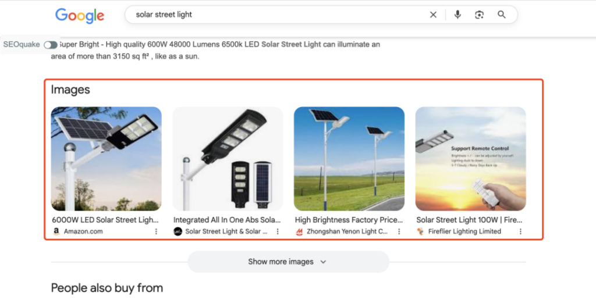Click the Google logo
The height and width of the screenshot is (303, 596).
(80, 15)
